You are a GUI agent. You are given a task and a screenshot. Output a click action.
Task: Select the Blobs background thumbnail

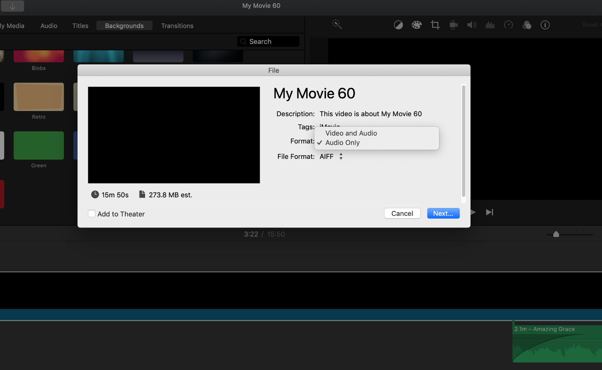point(39,56)
